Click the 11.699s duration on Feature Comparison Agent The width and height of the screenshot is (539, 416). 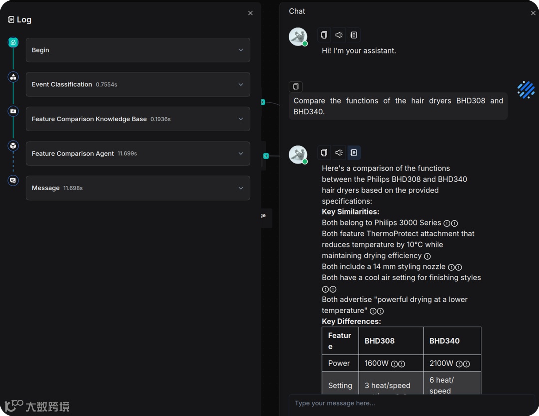[x=127, y=154]
